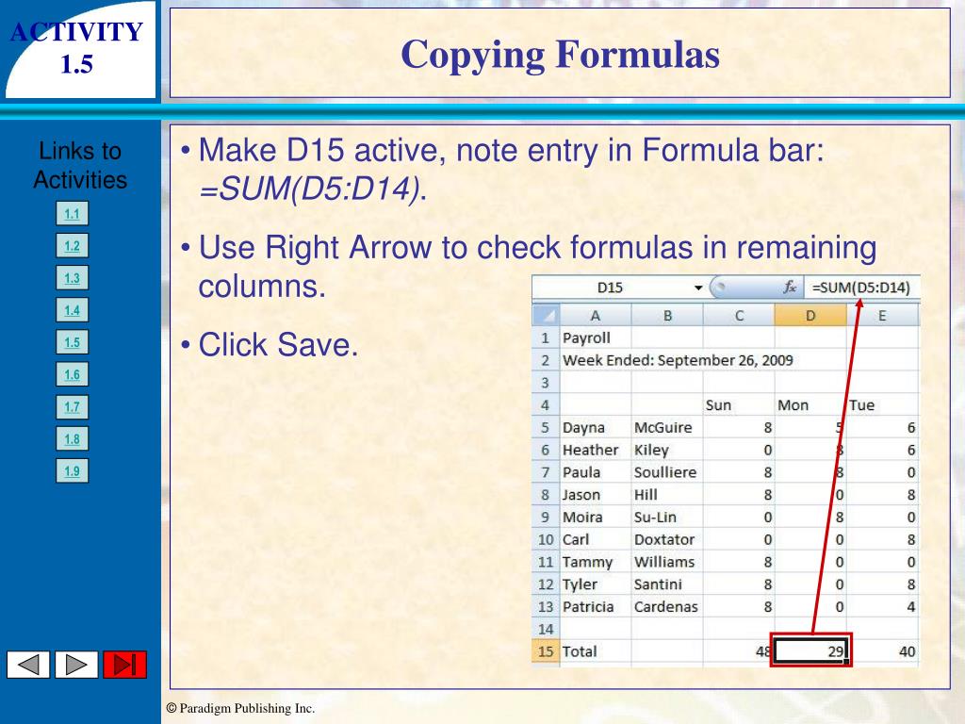The image size is (965, 724).
Task: Click the Williams cell
Action: (667, 562)
